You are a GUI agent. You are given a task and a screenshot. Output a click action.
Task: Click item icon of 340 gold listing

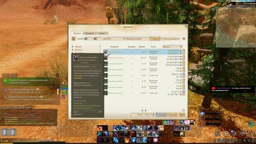coord(106,76)
